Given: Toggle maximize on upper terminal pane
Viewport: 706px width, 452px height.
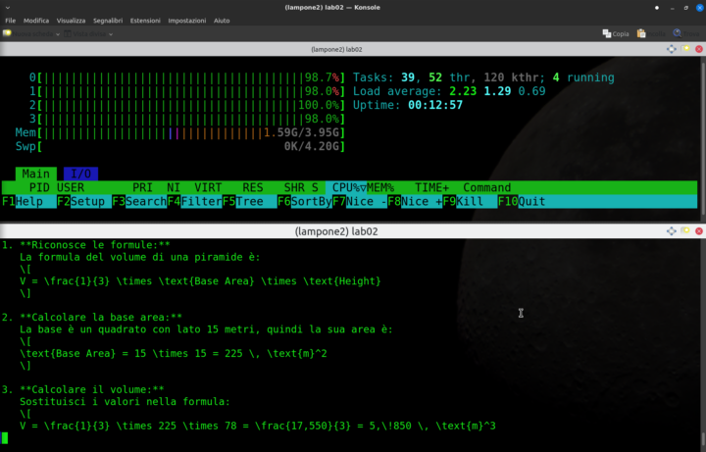Looking at the screenshot, I should click(x=686, y=49).
